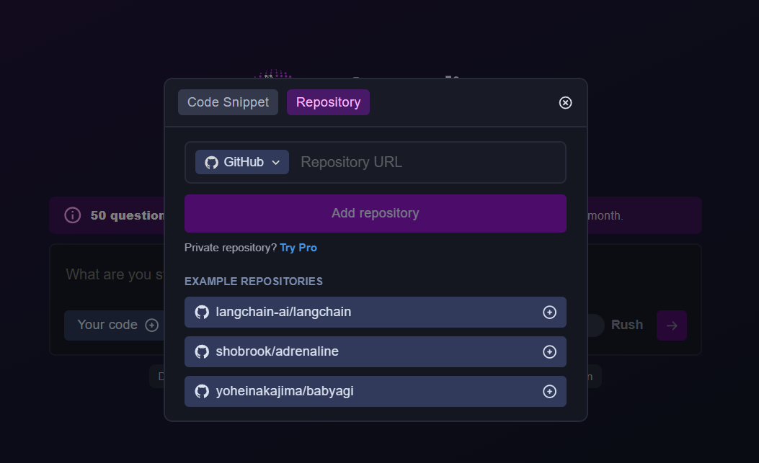The image size is (759, 463).
Task: Click the "Private repository?" text
Action: pyautogui.click(x=231, y=248)
